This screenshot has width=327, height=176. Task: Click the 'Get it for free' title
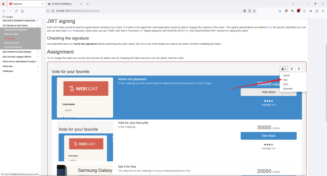(127, 167)
